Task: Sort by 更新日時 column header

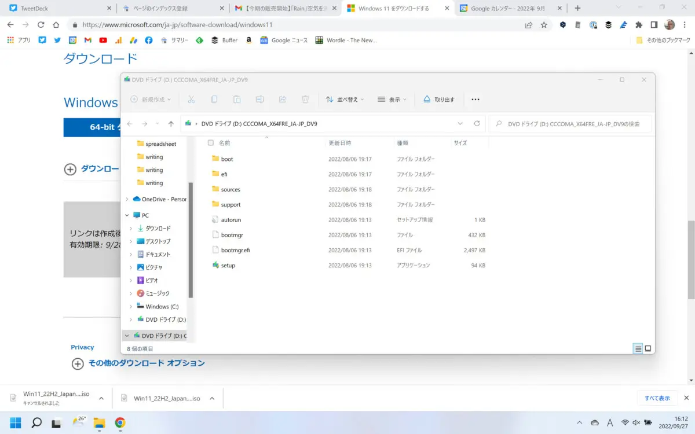Action: pos(359,143)
